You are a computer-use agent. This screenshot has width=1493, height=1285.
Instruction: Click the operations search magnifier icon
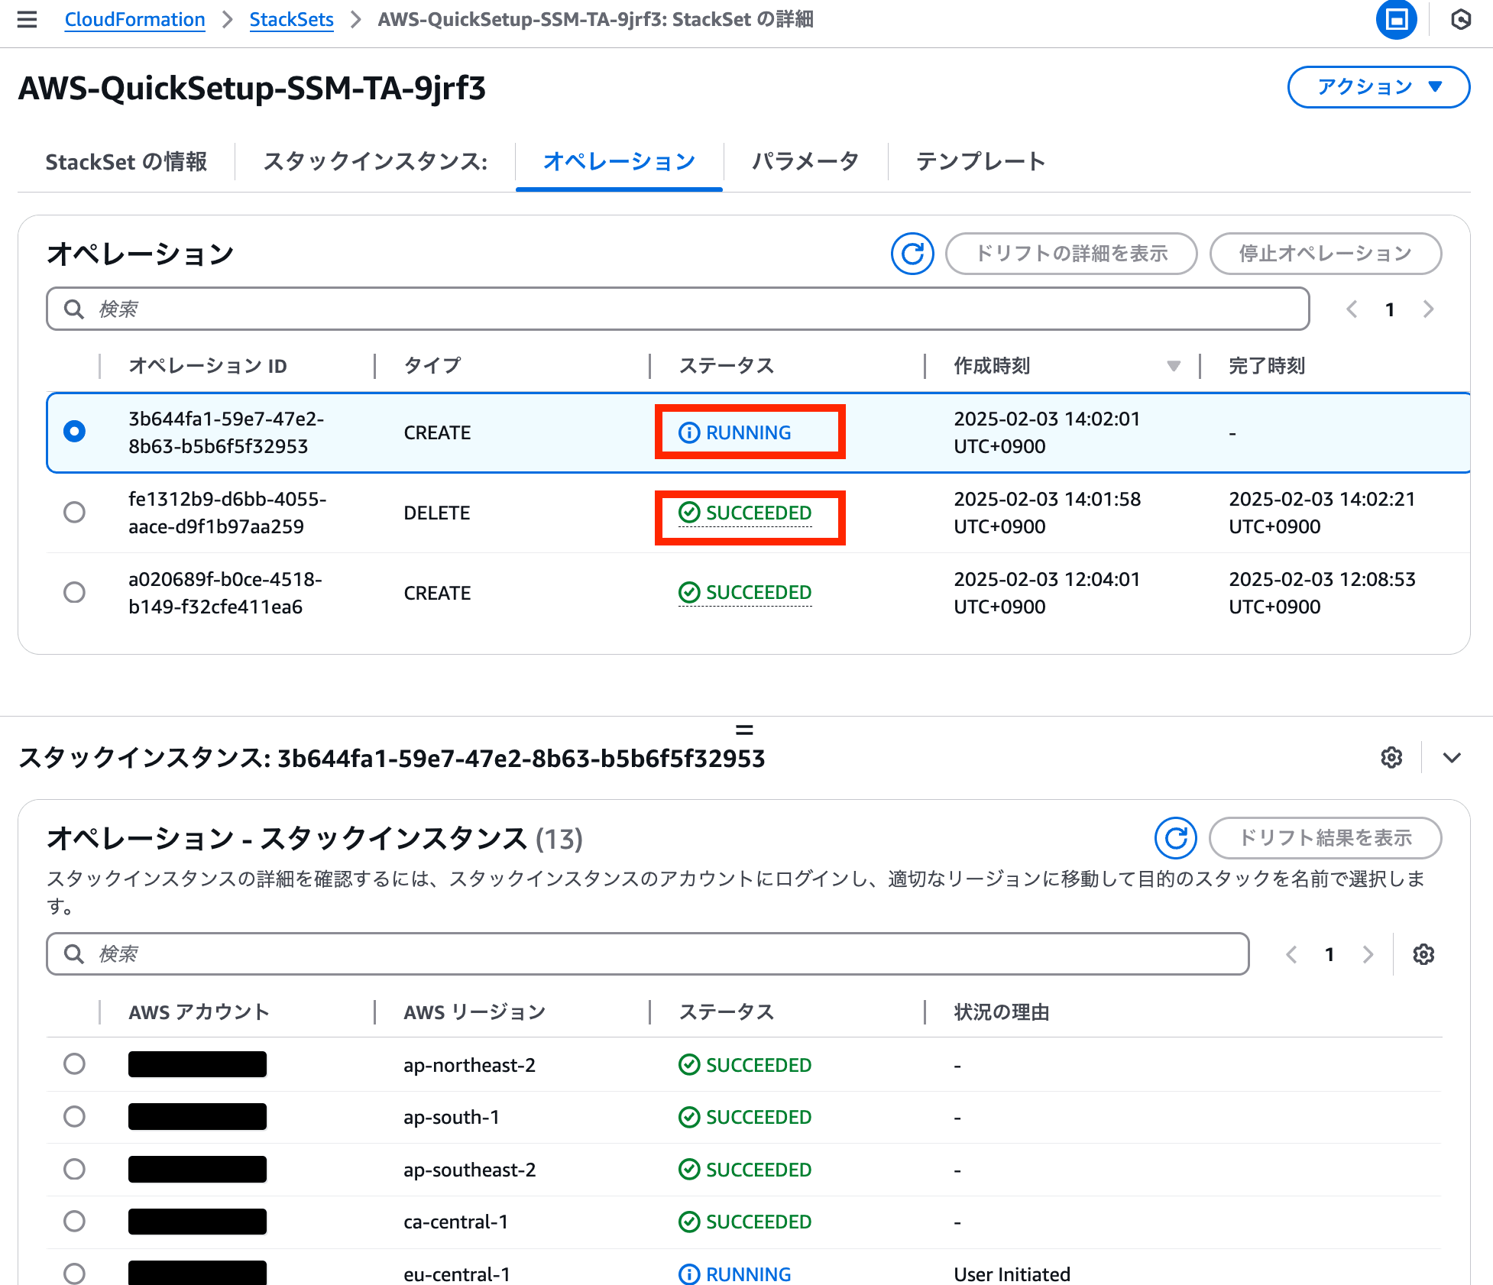tap(74, 309)
